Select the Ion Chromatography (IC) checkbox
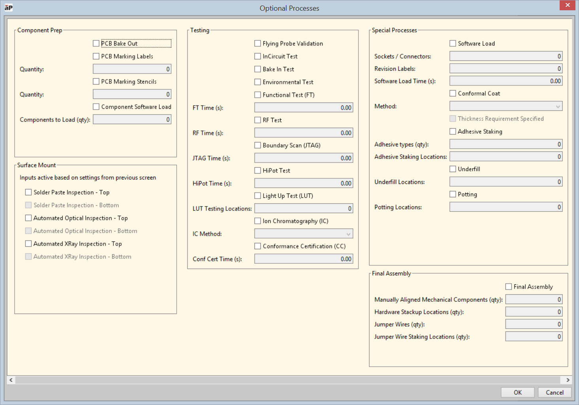Viewport: 579px width, 405px height. coord(258,221)
